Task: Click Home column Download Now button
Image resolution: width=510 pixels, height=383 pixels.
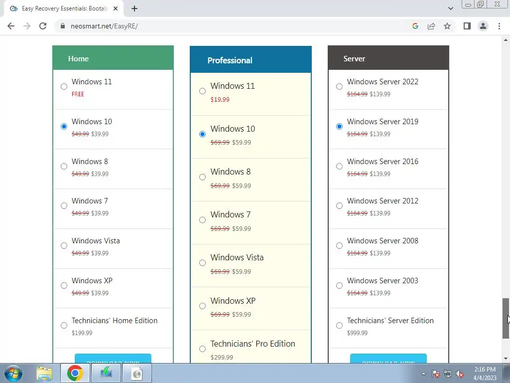Action: [x=113, y=359]
